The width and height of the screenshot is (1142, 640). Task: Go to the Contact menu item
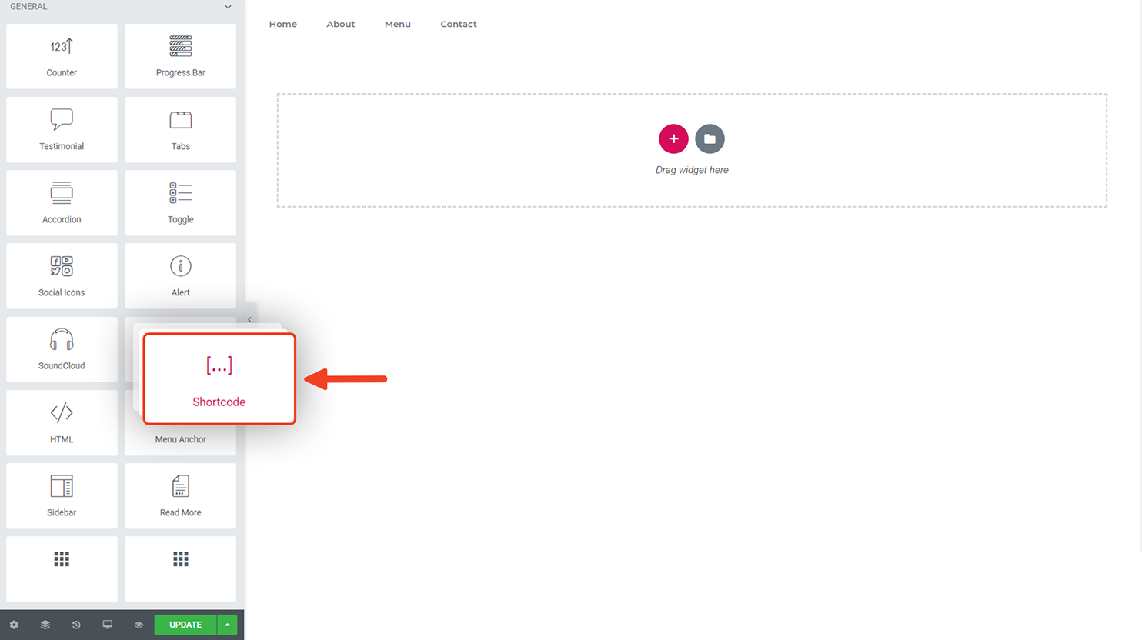coord(459,24)
